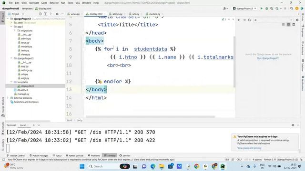Expand the .venv folder

pos(11,23)
